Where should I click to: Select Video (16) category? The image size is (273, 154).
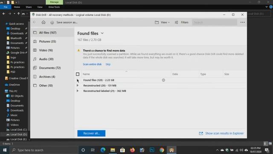click(x=52, y=50)
